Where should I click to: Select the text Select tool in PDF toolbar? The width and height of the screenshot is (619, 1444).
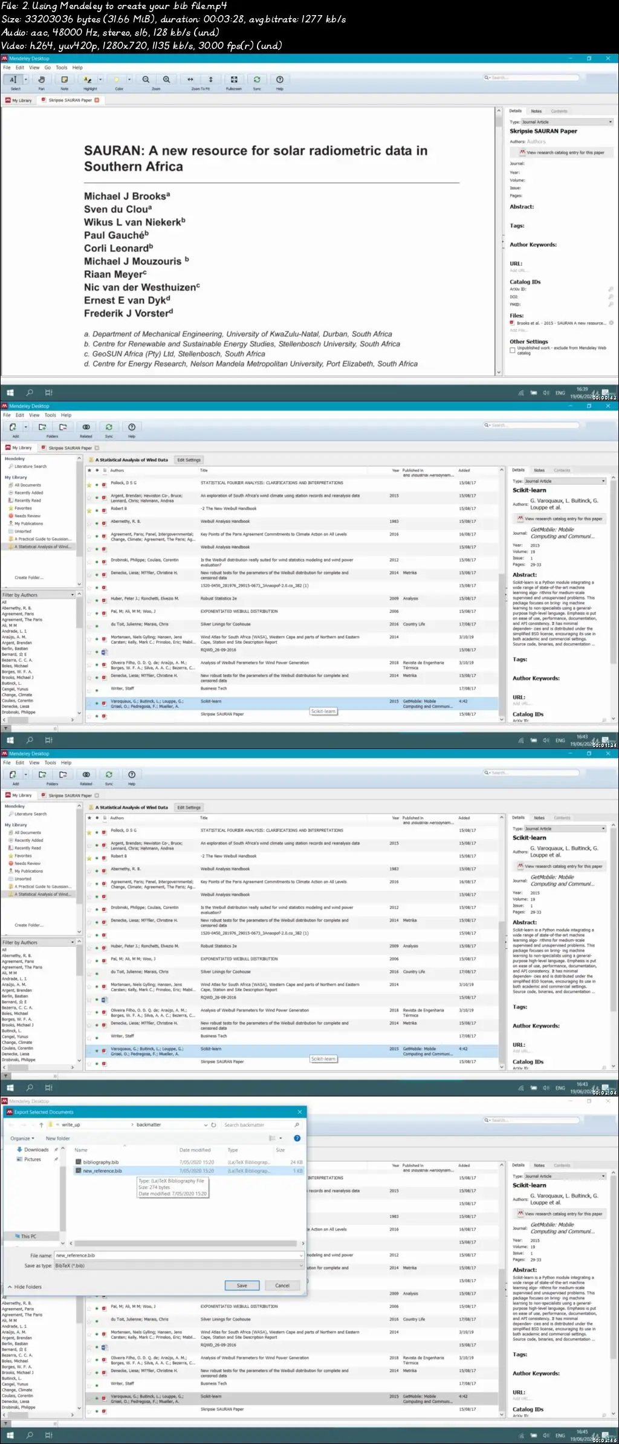13,79
